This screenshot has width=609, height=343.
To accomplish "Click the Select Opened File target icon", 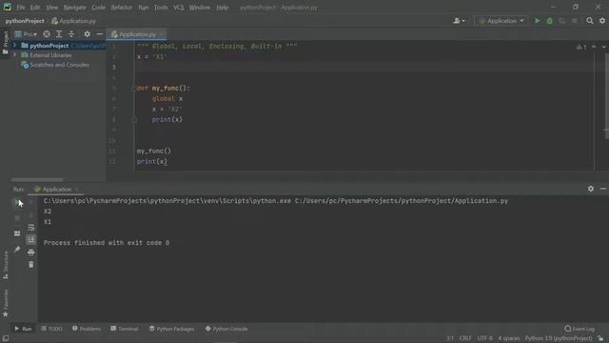I will point(47,34).
